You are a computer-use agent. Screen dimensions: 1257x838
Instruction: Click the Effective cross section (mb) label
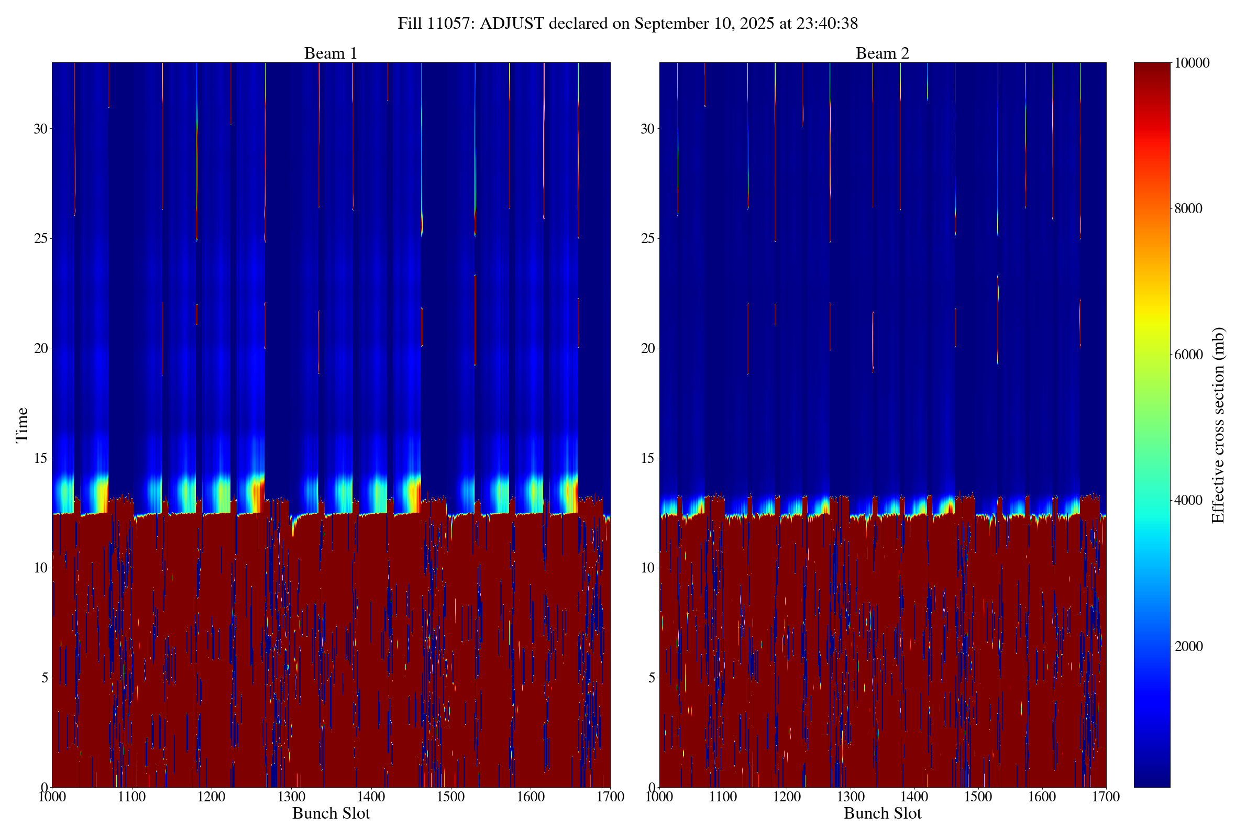[1218, 425]
